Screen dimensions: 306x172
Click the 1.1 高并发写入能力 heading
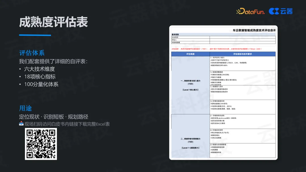point(217,58)
